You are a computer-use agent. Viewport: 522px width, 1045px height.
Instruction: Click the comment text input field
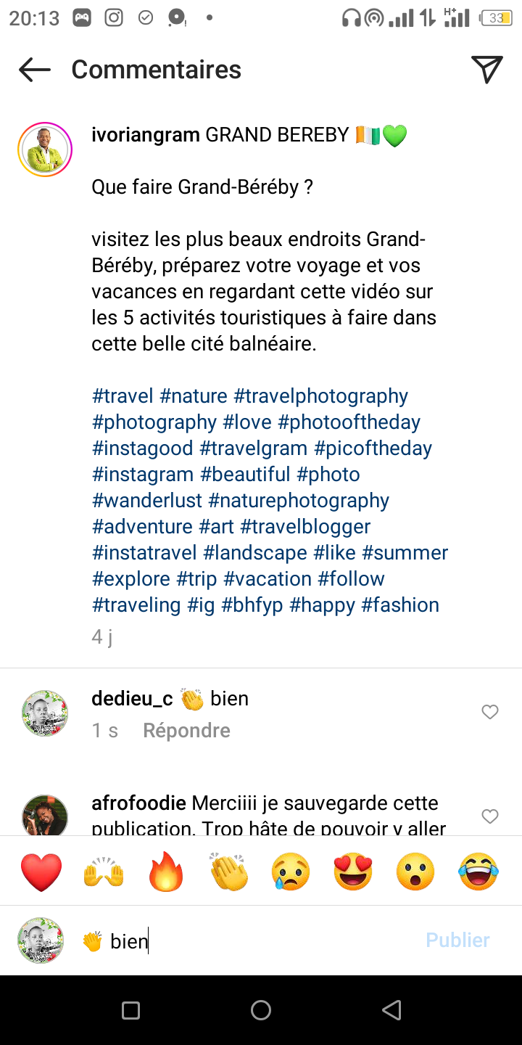tap(246, 941)
